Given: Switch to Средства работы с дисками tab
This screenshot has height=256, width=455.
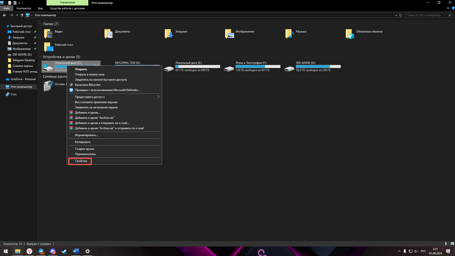Looking at the screenshot, I should coord(67,8).
